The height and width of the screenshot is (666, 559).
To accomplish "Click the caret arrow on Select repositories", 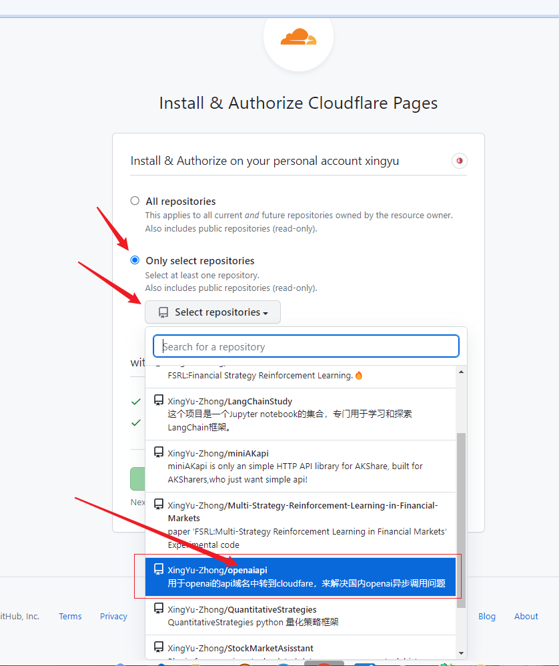I will point(265,314).
